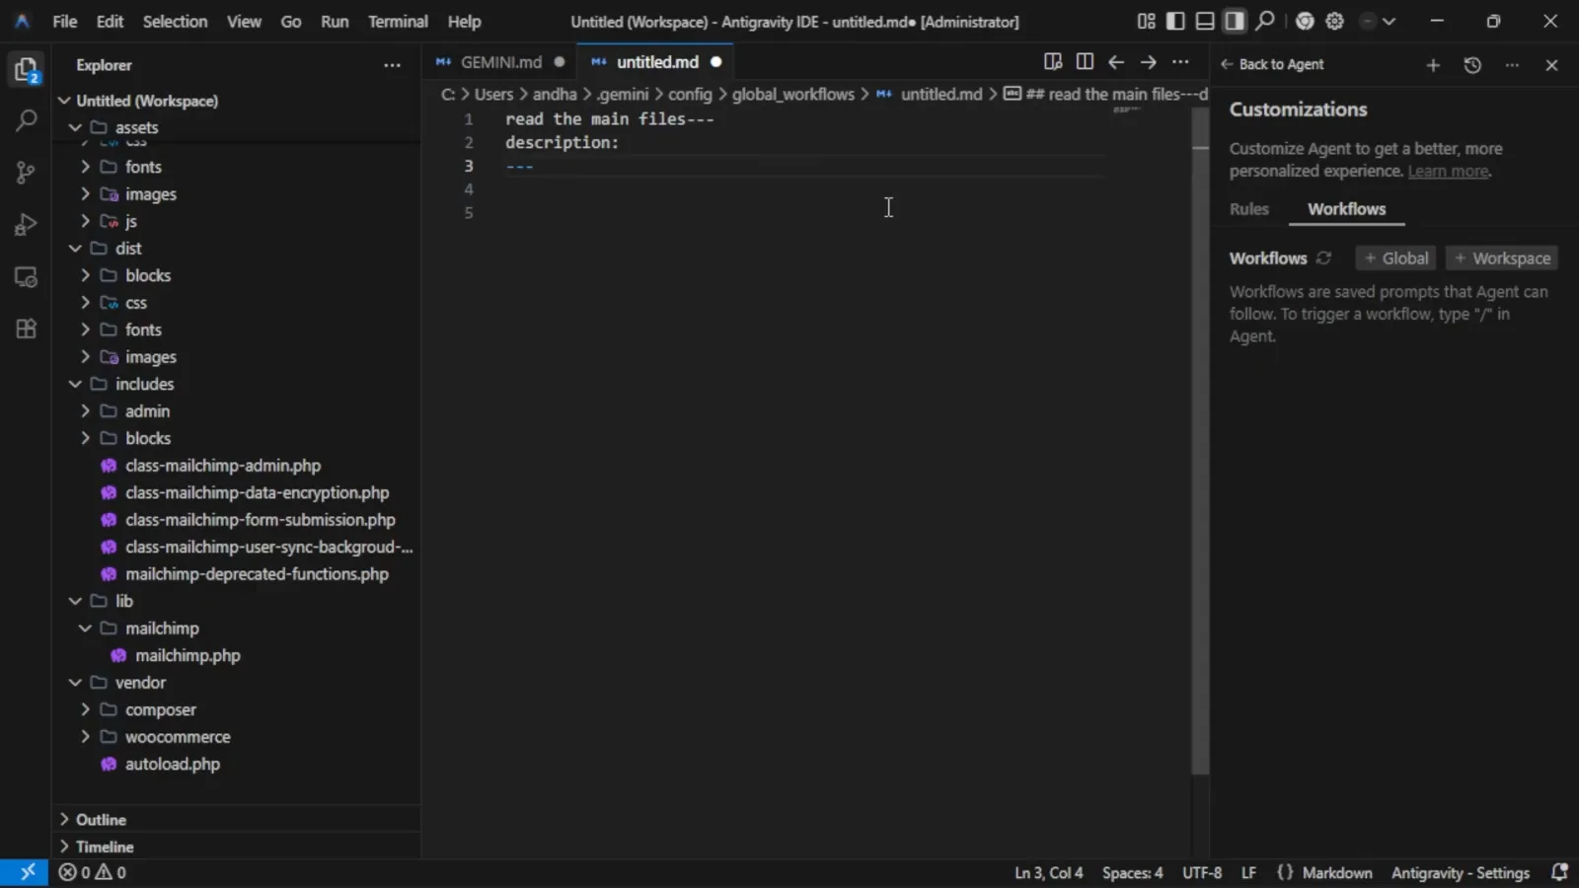This screenshot has height=888, width=1579.
Task: Open the Selection menu
Action: (x=175, y=21)
